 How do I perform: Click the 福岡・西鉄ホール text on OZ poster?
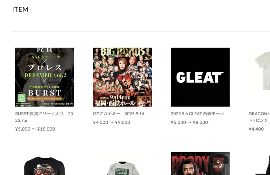[x=115, y=103]
